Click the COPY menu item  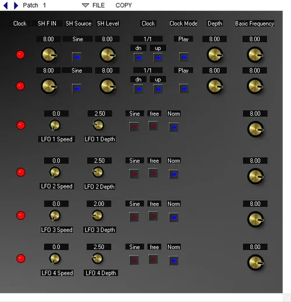click(123, 5)
